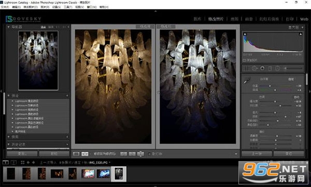
Task: Switch to the 图库 Library module
Action: click(197, 19)
